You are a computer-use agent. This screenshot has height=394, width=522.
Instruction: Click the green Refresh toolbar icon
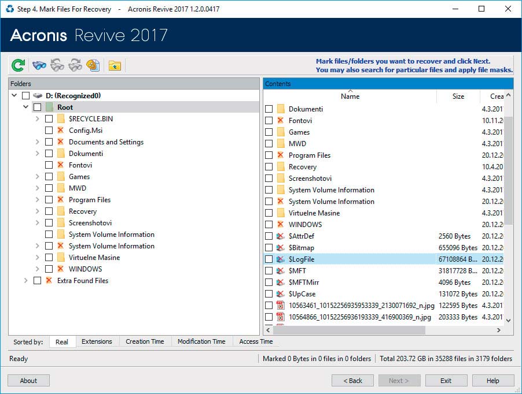[x=19, y=65]
